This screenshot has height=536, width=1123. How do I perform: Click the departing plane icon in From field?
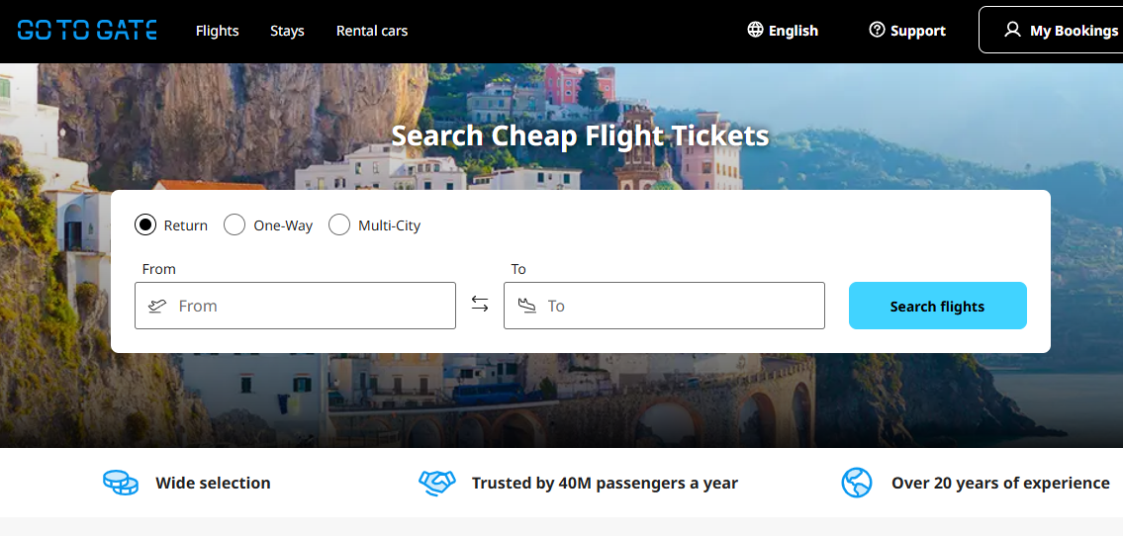[157, 306]
